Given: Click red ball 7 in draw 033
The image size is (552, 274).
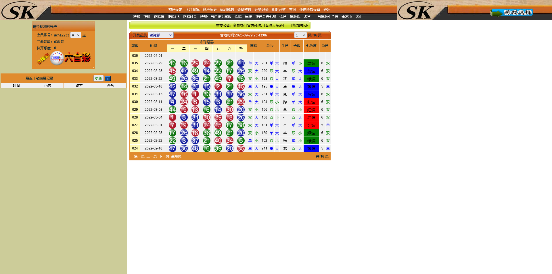Looking at the screenshot, I should (x=229, y=79).
